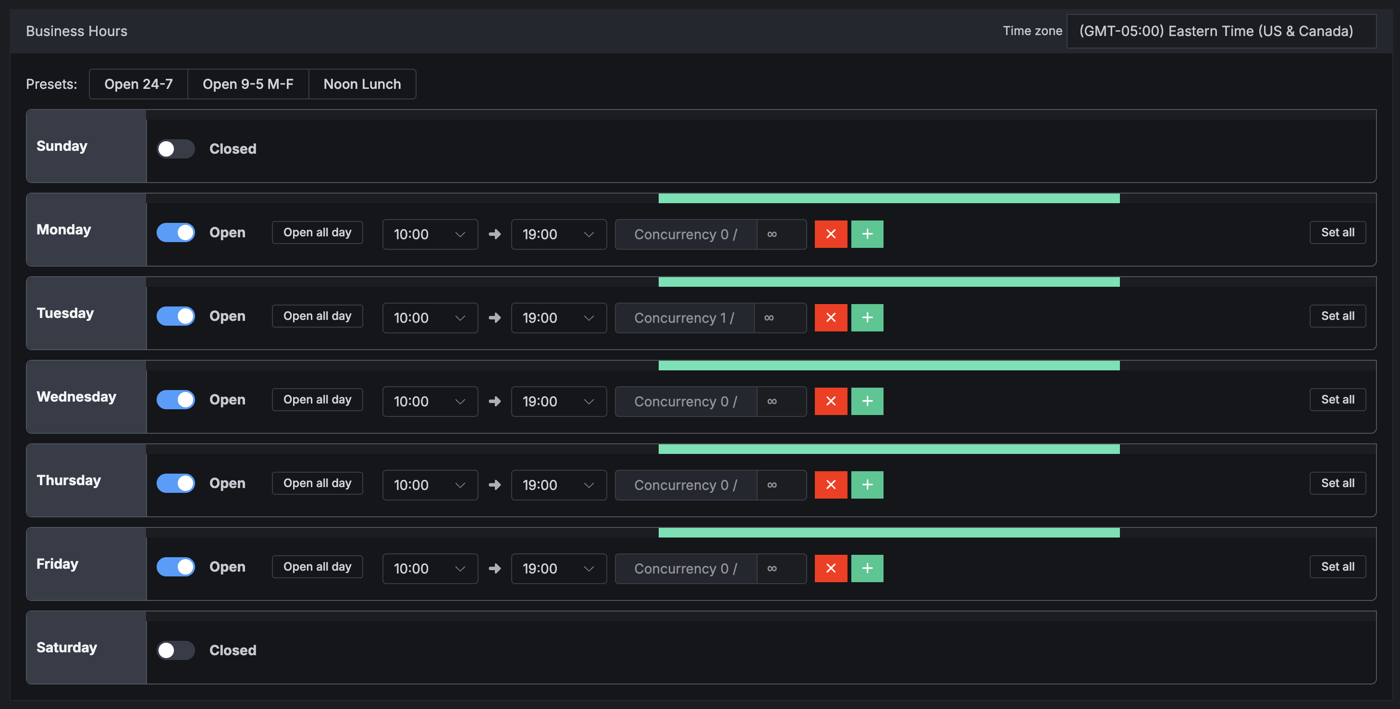The height and width of the screenshot is (709, 1400).
Task: Add Tuesday time slot with green plus
Action: [867, 318]
